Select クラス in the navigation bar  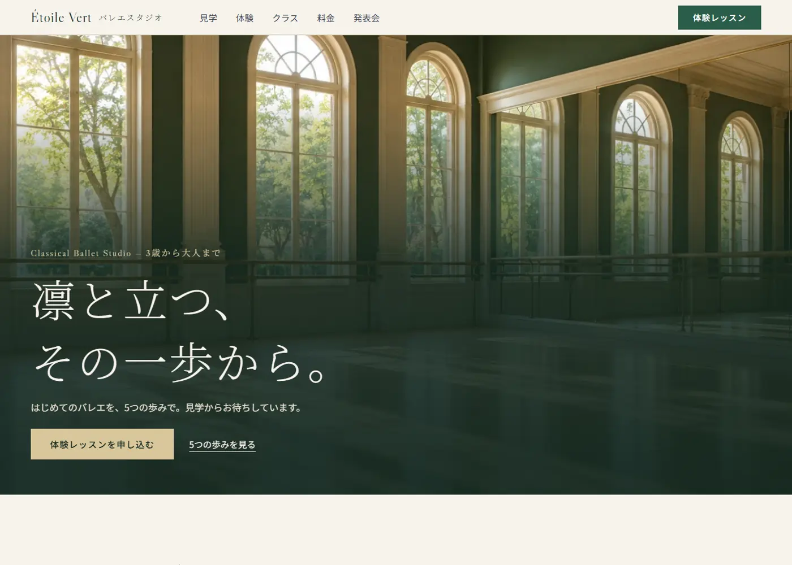click(x=285, y=18)
